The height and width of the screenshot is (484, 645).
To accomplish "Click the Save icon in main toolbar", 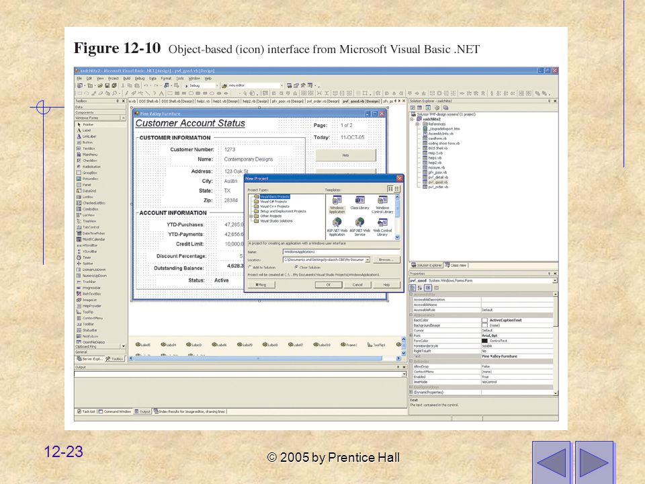I will click(x=107, y=85).
